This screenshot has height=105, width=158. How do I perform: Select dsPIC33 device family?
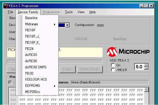coord(37,55)
